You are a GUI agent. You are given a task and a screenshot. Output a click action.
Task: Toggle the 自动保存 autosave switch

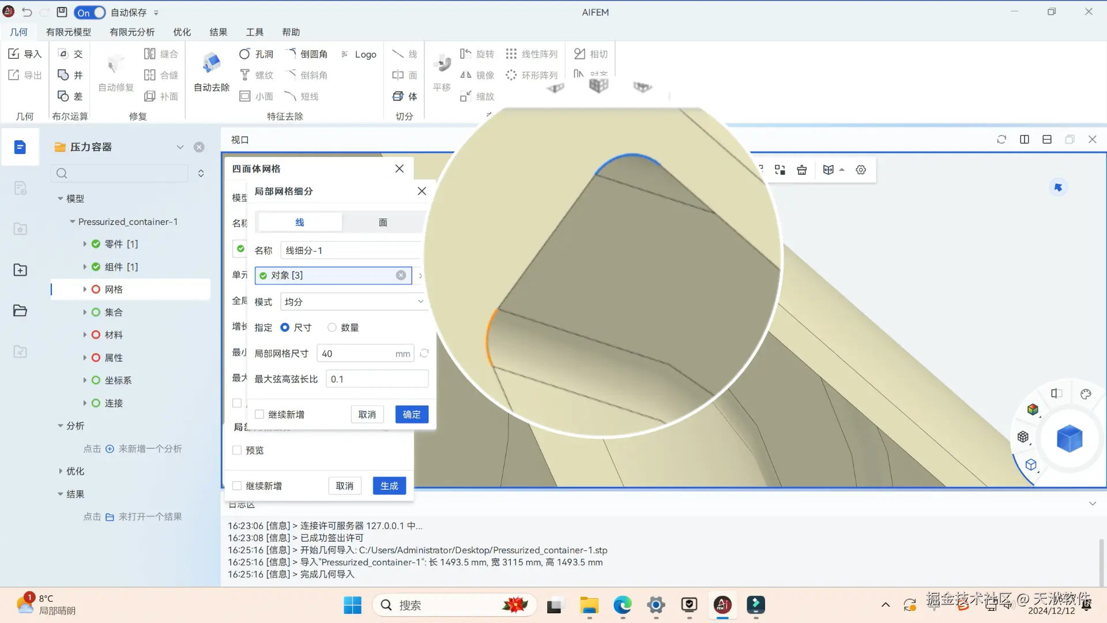(x=90, y=12)
